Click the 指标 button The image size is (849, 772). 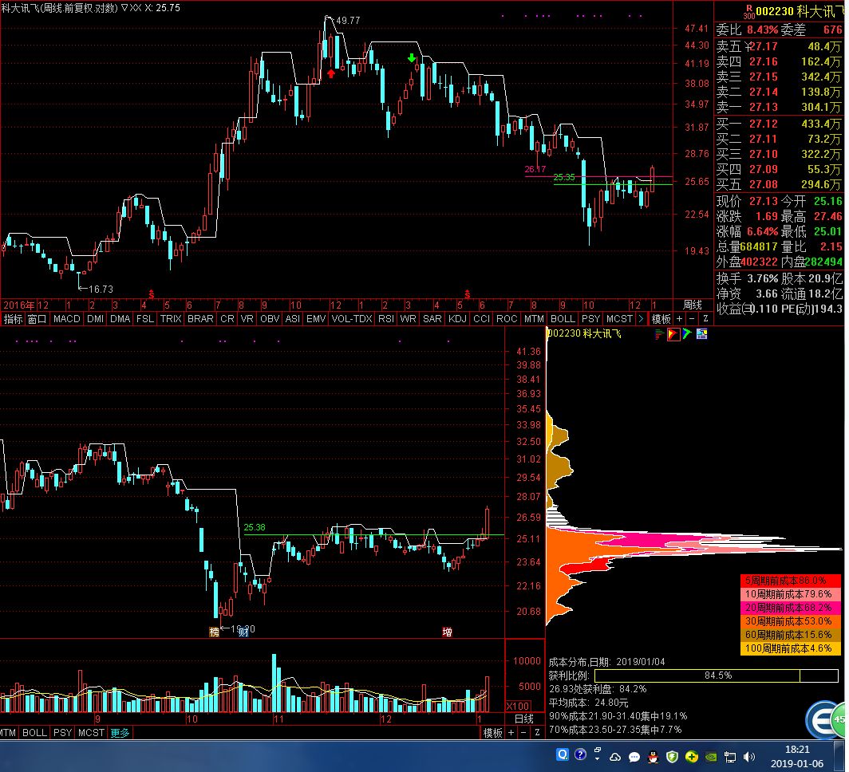coord(13,319)
